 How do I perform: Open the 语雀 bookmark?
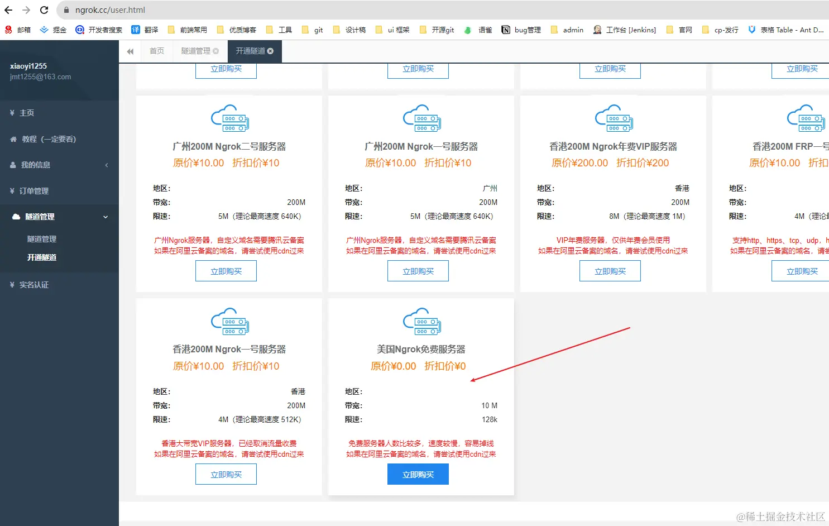pos(478,30)
